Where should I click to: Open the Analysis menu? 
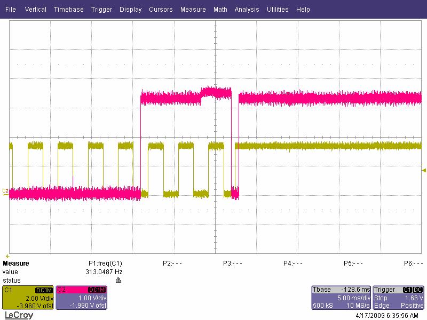tap(247, 9)
